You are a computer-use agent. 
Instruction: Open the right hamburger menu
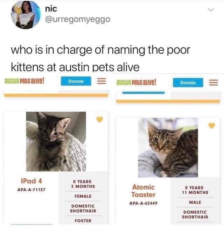[213, 83]
